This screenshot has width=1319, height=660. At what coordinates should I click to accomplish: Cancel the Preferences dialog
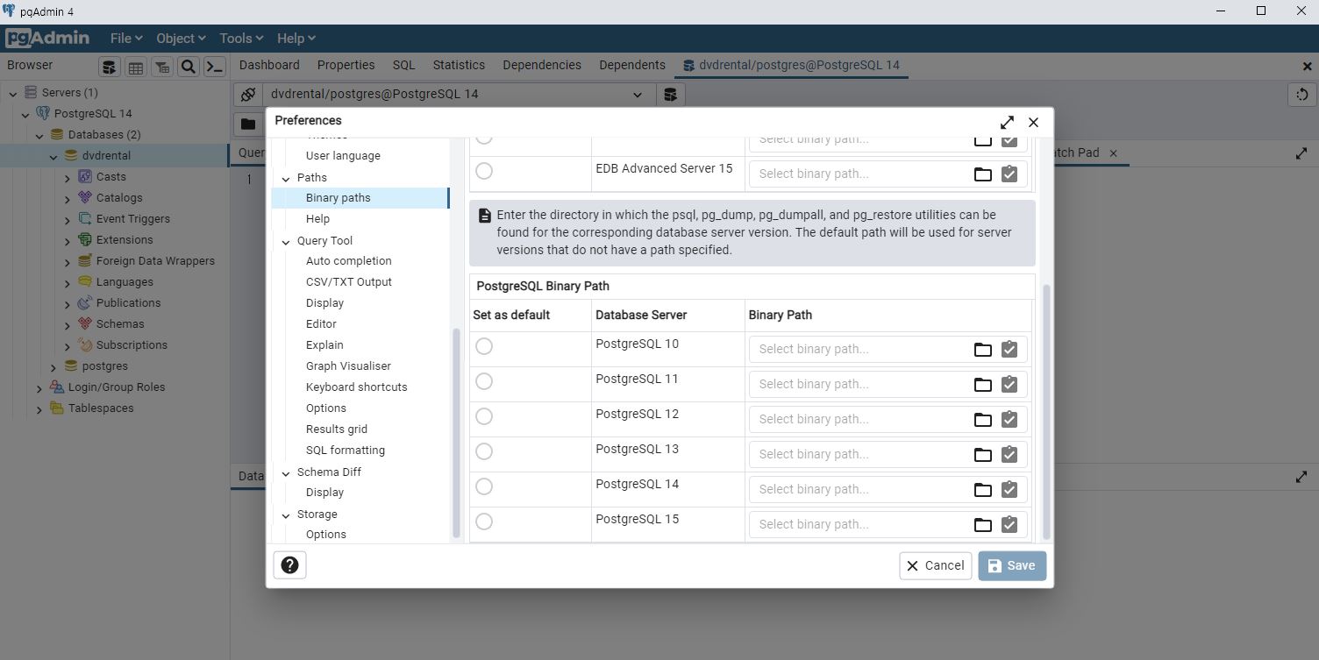935,565
